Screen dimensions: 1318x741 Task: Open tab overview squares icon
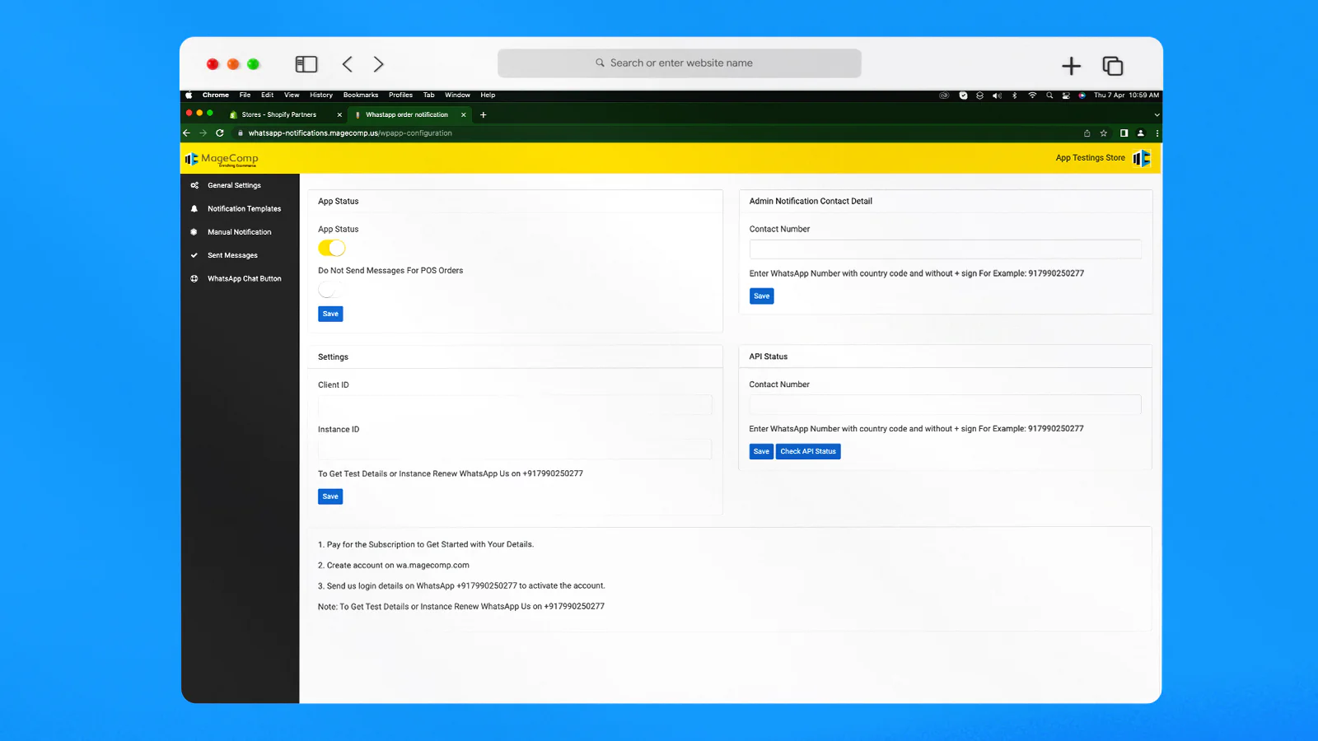tap(1113, 66)
